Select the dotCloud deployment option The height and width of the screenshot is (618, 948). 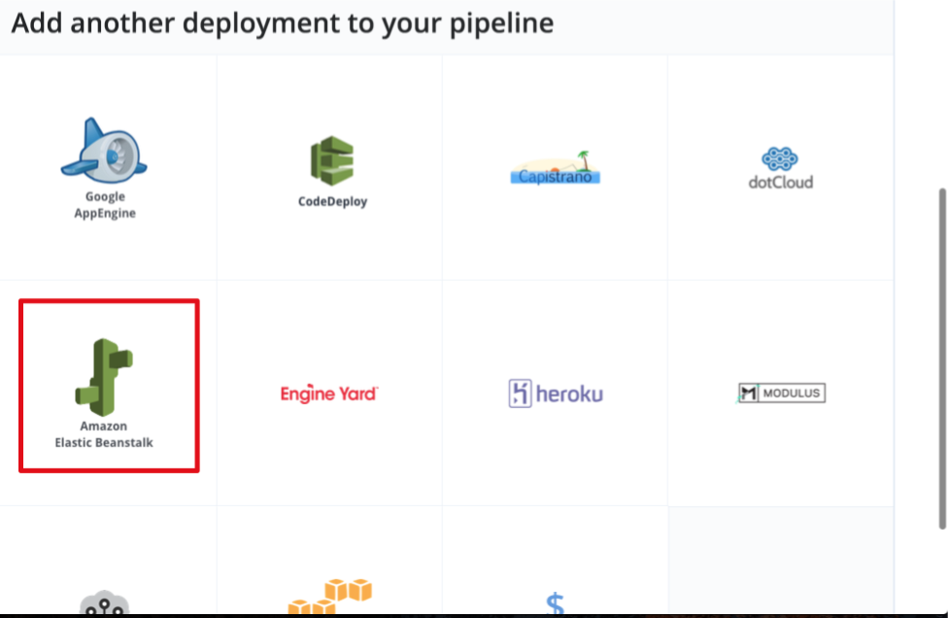coord(781,167)
